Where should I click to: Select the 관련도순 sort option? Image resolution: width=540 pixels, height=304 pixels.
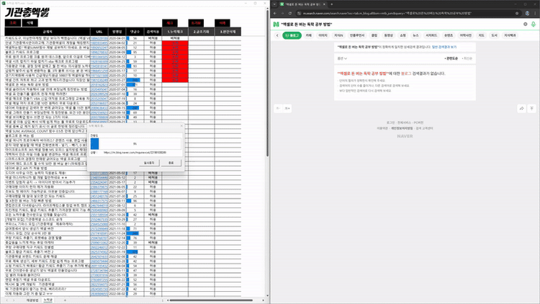pos(451,58)
